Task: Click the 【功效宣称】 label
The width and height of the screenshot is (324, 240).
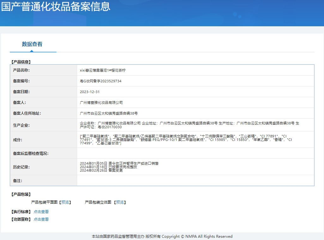Action: (21, 219)
